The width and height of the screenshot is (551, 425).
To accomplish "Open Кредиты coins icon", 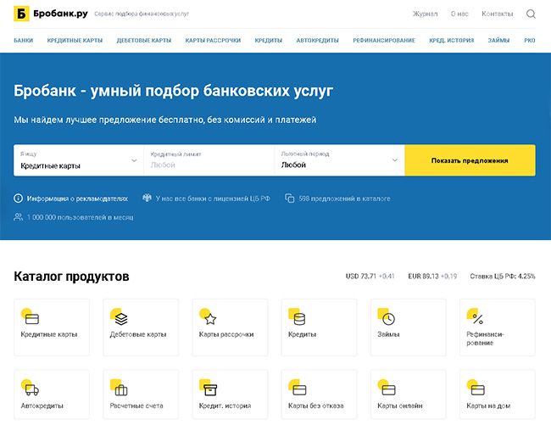I will pyautogui.click(x=298, y=316).
